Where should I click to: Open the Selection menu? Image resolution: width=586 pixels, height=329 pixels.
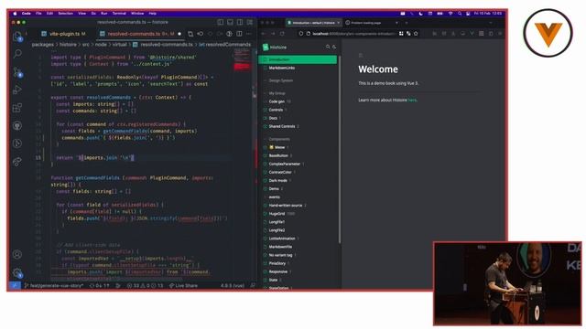65,14
